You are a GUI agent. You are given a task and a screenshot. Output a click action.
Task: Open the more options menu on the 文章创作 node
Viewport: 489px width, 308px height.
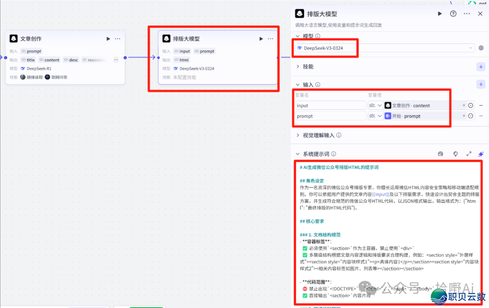[117, 39]
